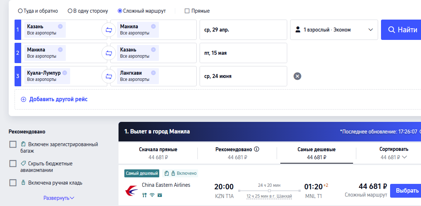Screen dimensions: 421x206
Task: Switch to the Самые дешевые tab
Action: point(316,153)
